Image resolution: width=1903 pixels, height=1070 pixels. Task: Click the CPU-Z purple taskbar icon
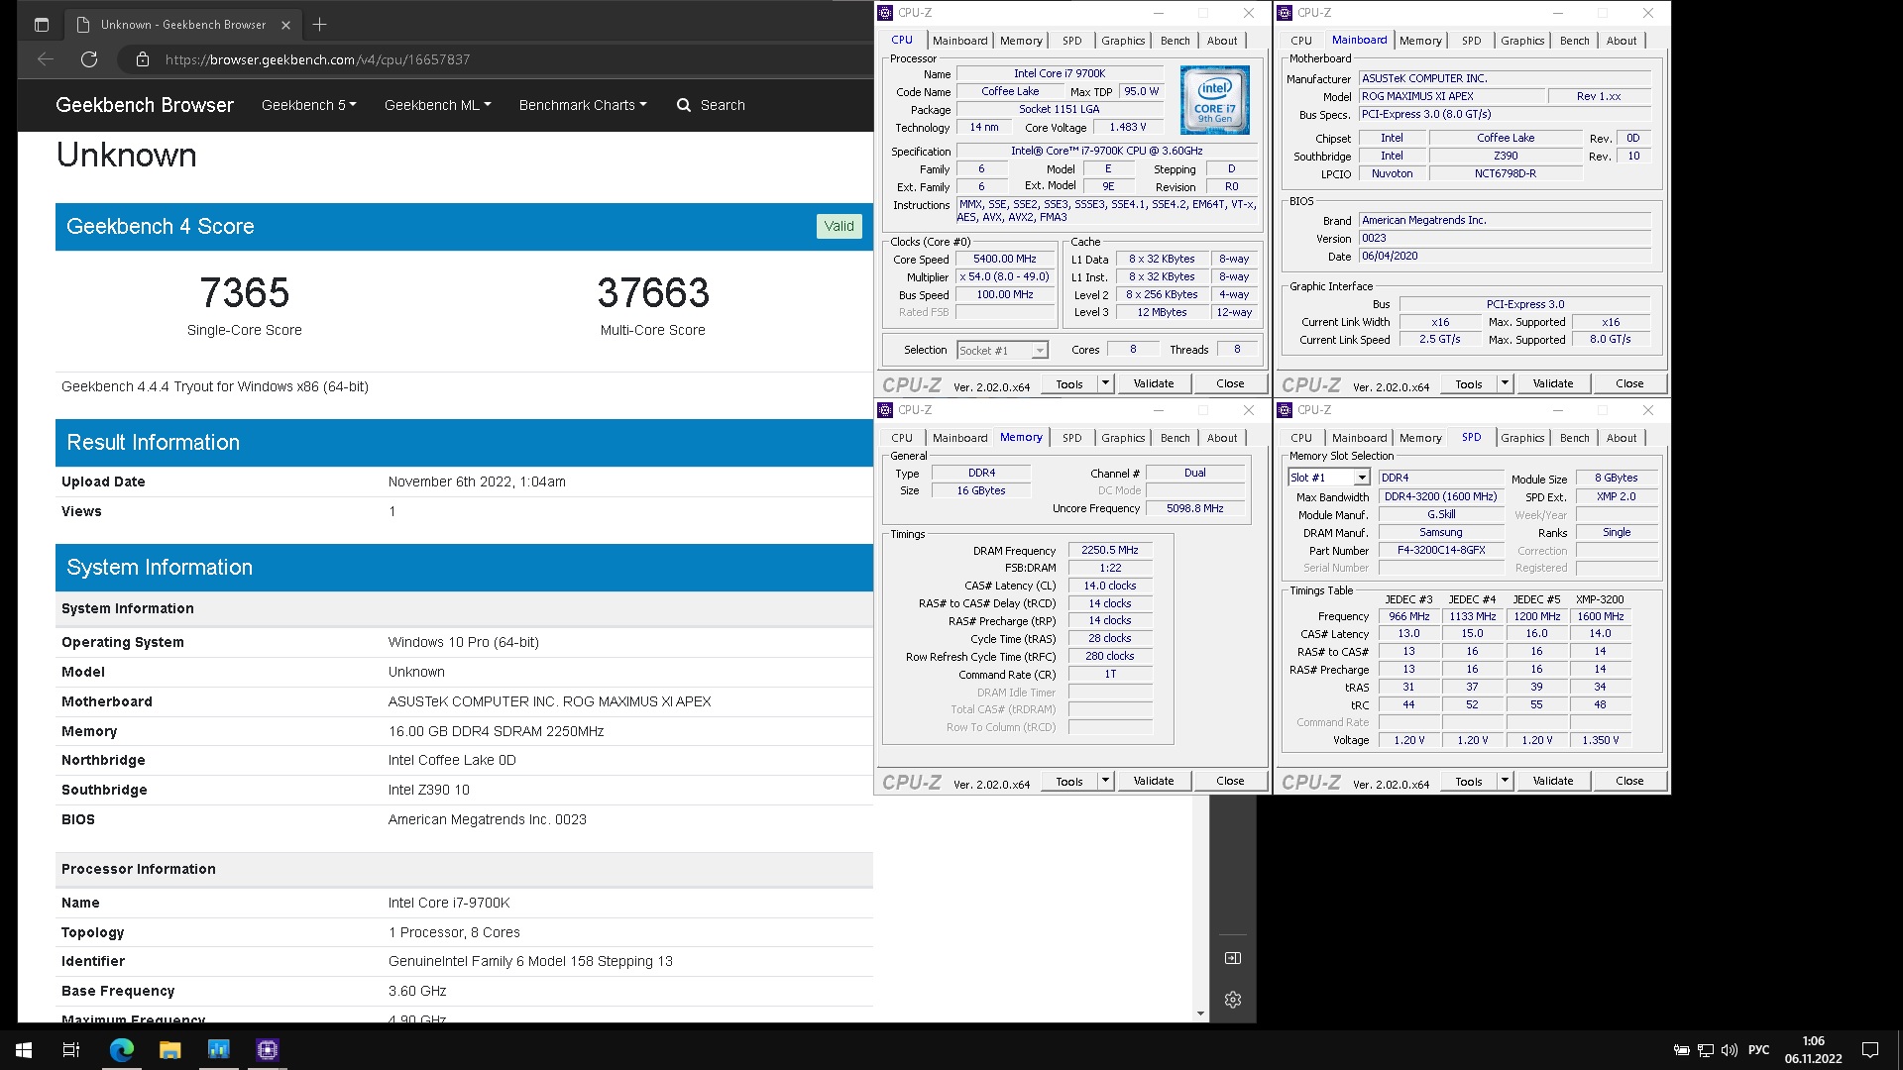(268, 1050)
